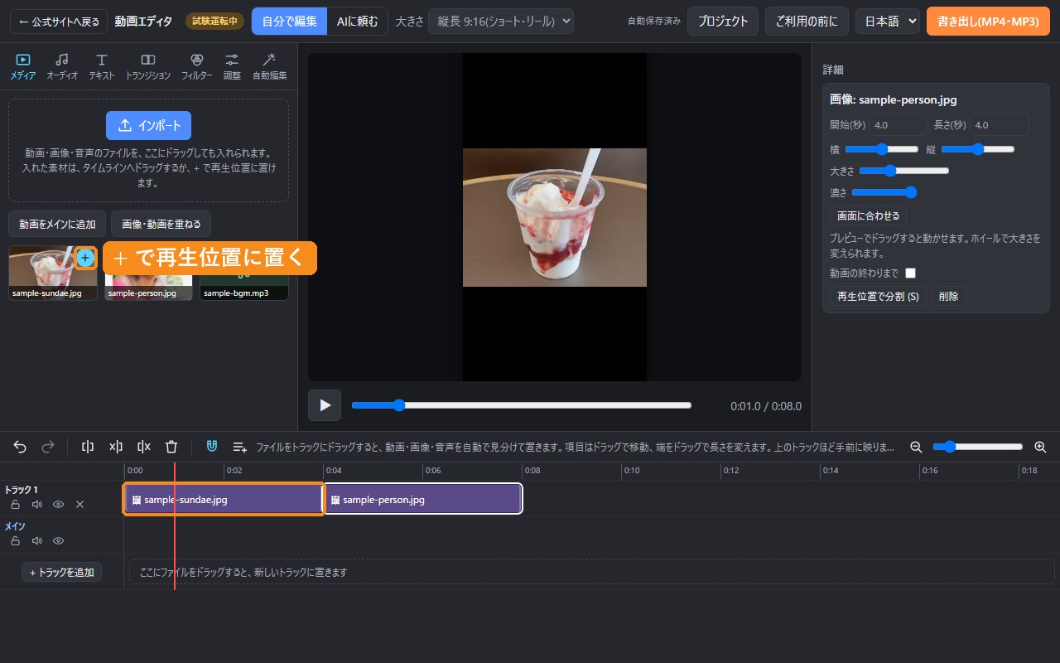Add sample-sundae.jpg at playhead with plus icon
This screenshot has width=1060, height=663.
coord(85,258)
